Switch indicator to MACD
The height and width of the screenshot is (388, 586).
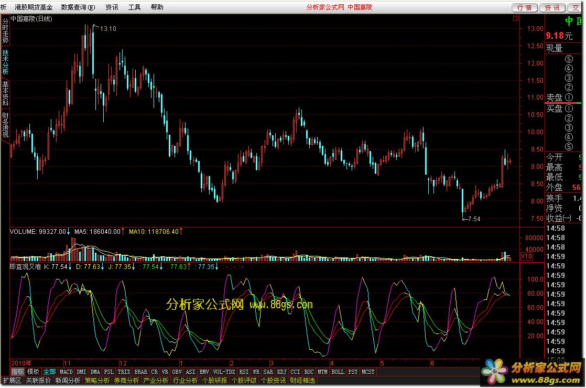(66, 372)
